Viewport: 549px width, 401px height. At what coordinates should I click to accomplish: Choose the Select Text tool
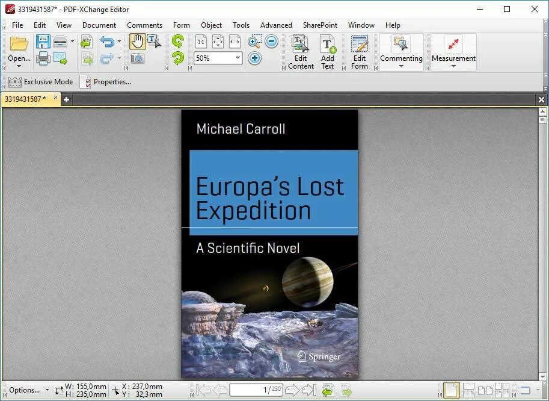(x=154, y=42)
